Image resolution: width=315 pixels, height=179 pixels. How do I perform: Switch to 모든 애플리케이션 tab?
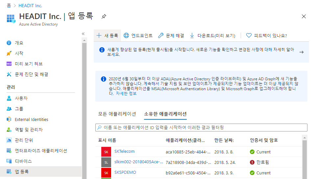pyautogui.click(x=117, y=114)
